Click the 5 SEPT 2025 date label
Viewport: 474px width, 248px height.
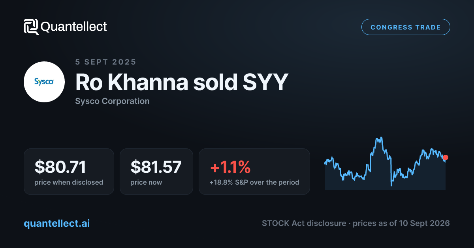(105, 62)
